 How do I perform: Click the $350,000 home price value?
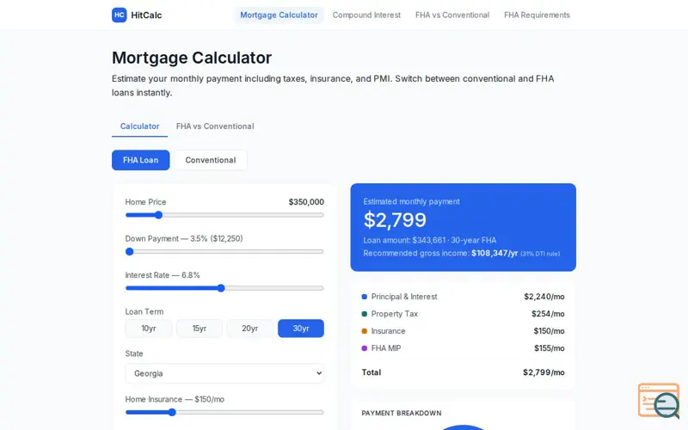[306, 202]
